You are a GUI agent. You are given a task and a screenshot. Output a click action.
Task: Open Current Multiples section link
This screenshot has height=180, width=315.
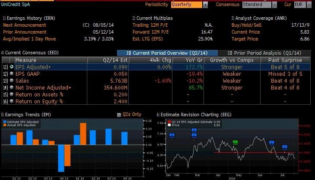tap(153, 18)
